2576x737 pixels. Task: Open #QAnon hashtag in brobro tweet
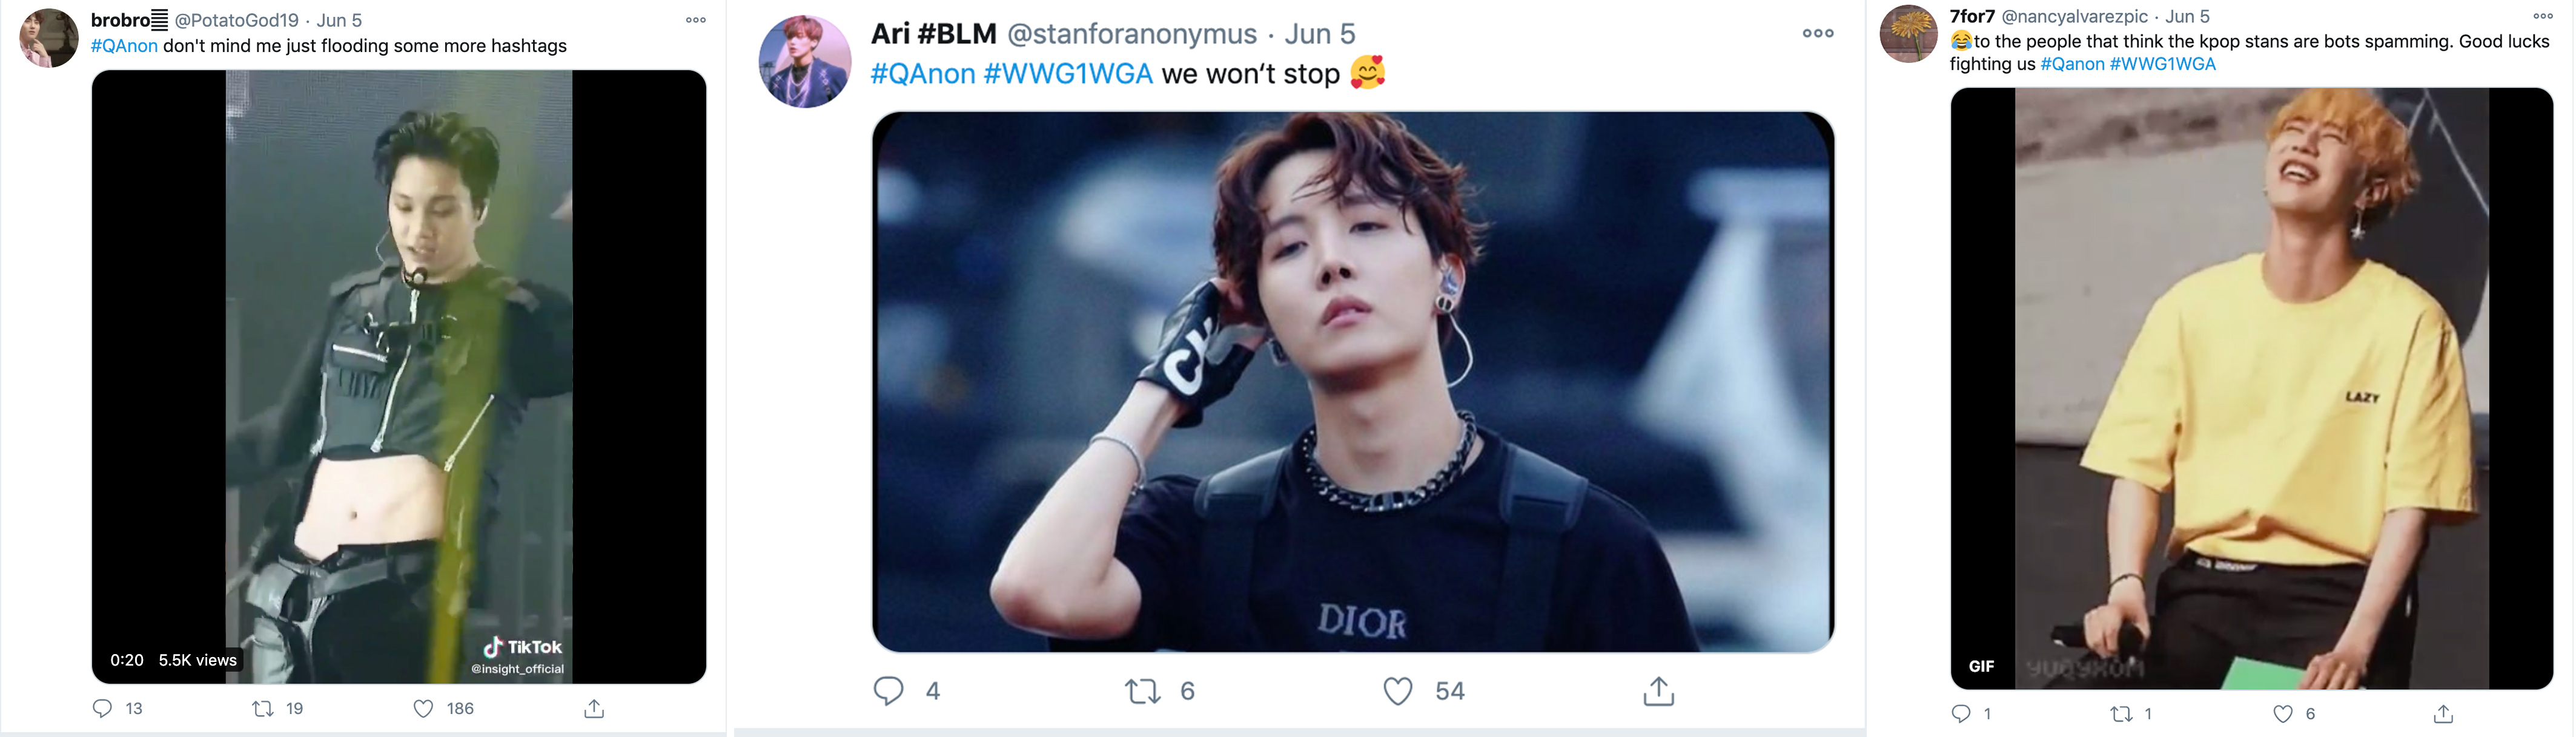click(x=124, y=46)
